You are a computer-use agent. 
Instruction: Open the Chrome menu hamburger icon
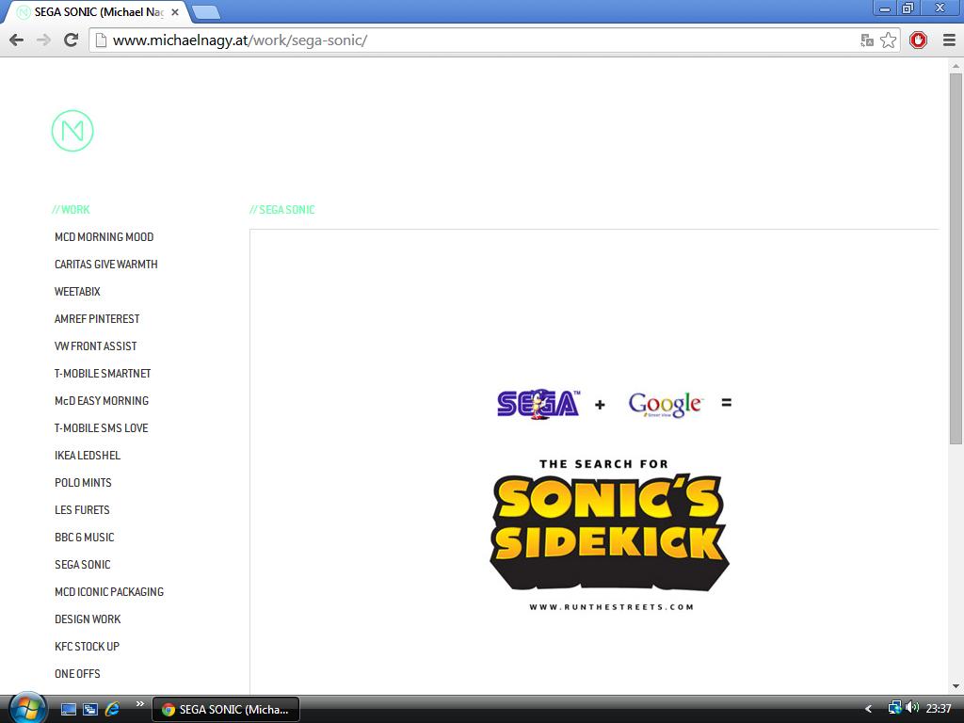(949, 40)
